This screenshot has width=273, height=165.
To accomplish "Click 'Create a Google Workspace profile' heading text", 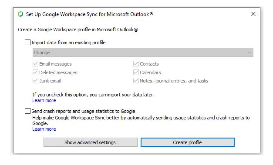I will click(78, 30).
